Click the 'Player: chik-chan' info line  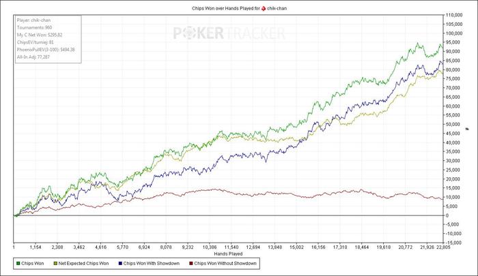(33, 20)
